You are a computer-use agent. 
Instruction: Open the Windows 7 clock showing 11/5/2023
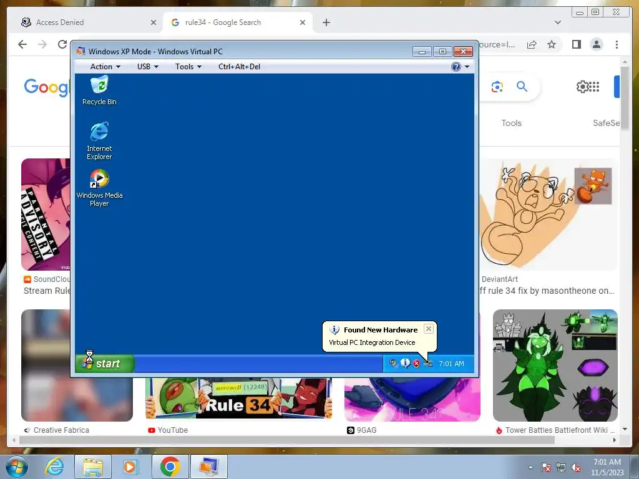(607, 467)
